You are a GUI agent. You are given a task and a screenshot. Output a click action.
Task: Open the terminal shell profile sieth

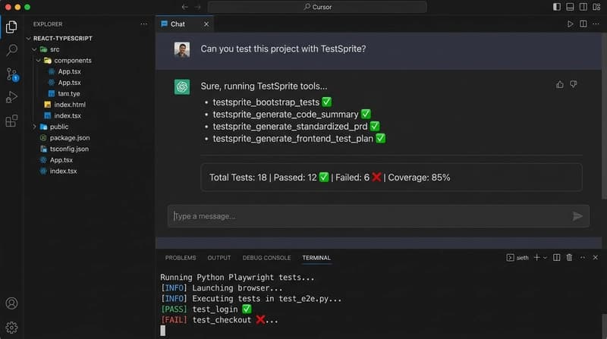[517, 258]
